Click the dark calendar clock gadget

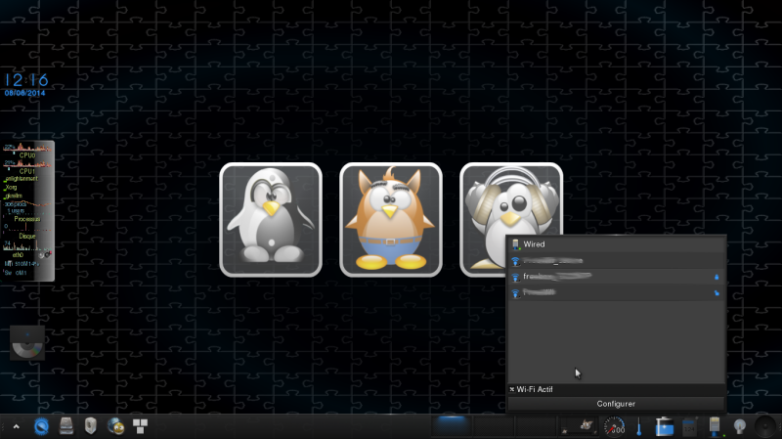click(x=689, y=427)
